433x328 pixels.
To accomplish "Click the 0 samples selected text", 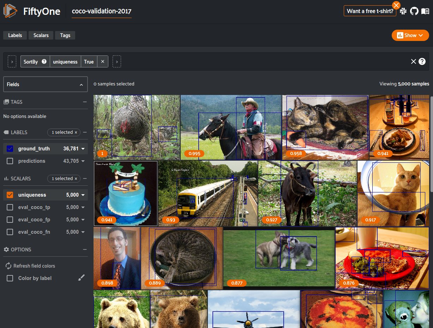I will [x=114, y=84].
